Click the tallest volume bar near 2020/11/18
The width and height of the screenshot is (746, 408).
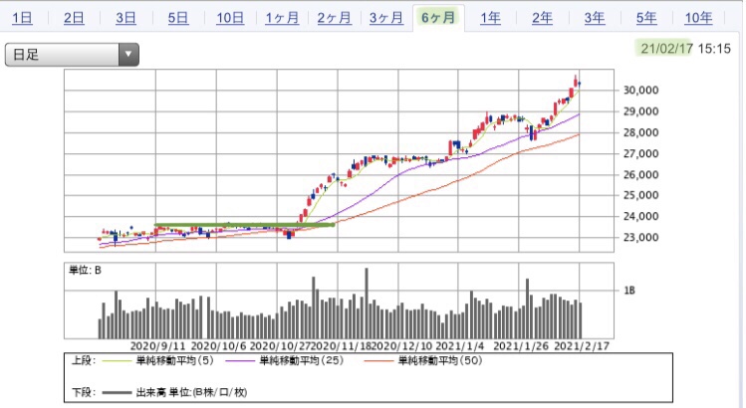(x=367, y=303)
